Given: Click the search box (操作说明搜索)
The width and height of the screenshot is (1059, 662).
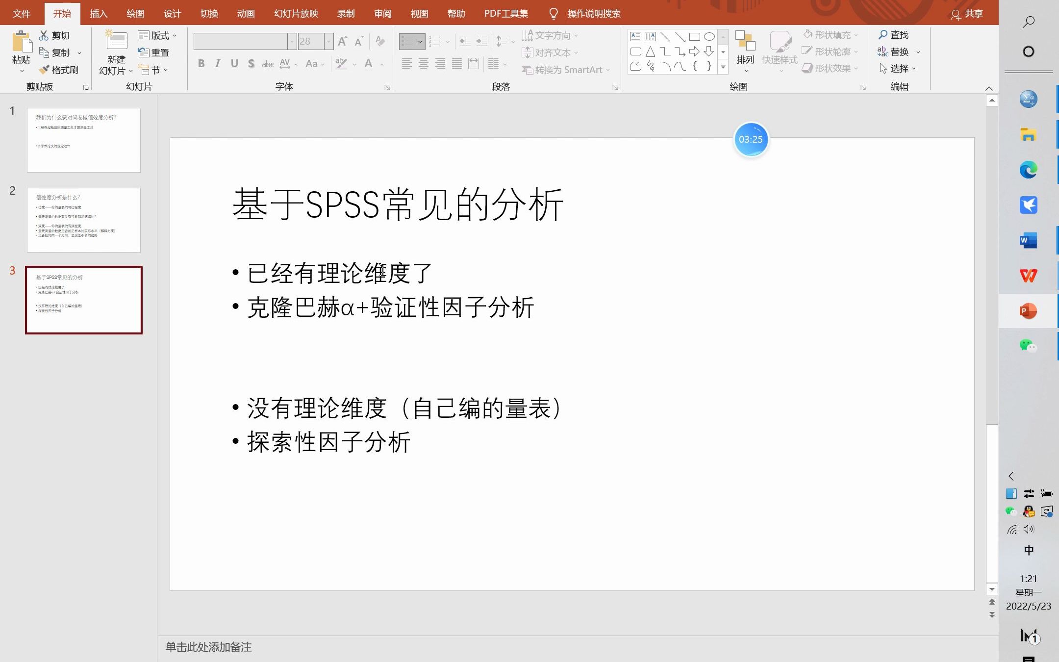Looking at the screenshot, I should [594, 14].
